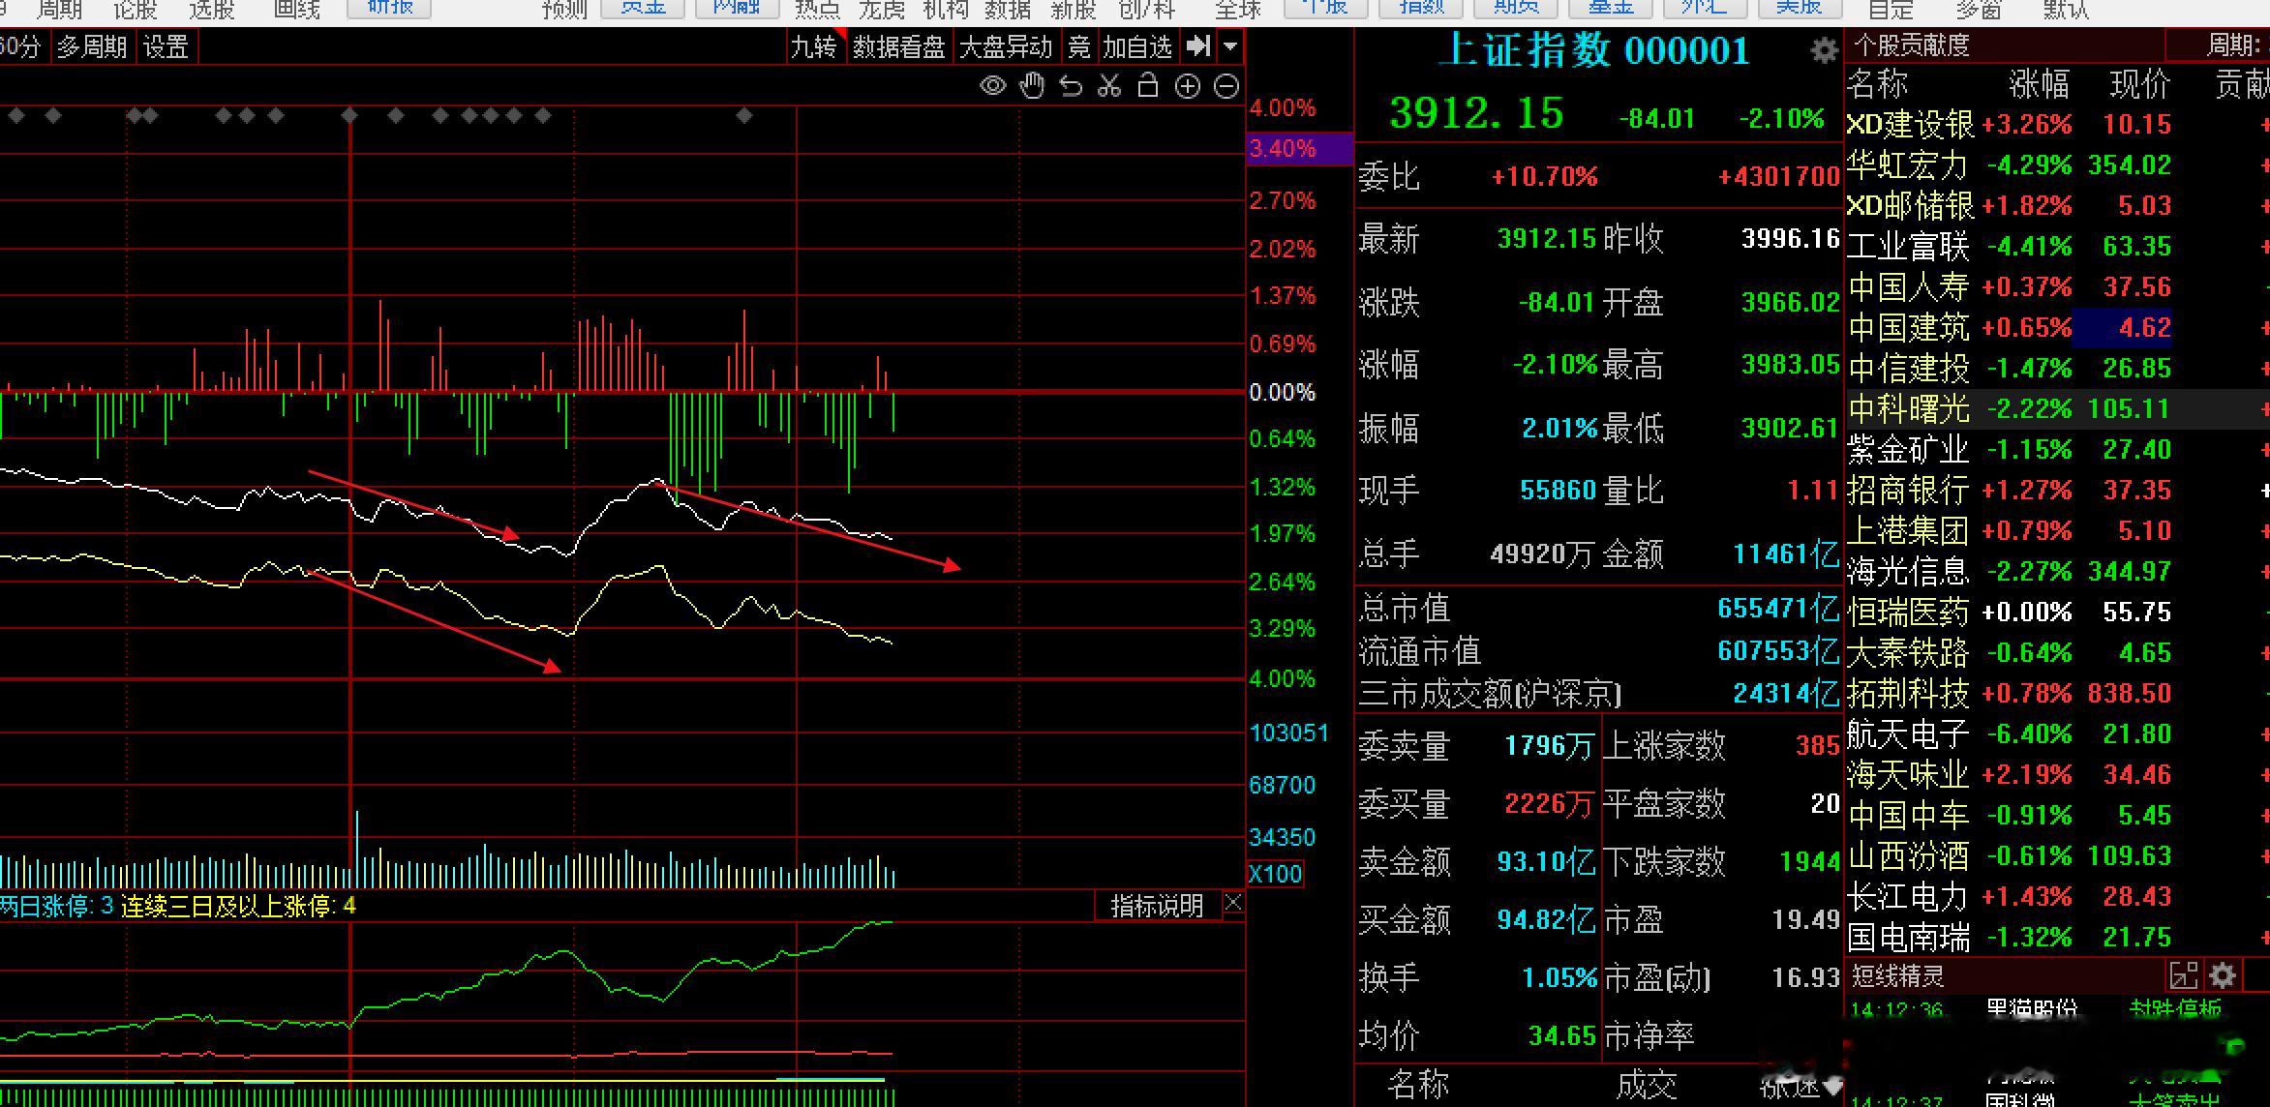Viewport: 2270px width, 1107px height.
Task: Open the 全球 menu
Action: 1238,10
